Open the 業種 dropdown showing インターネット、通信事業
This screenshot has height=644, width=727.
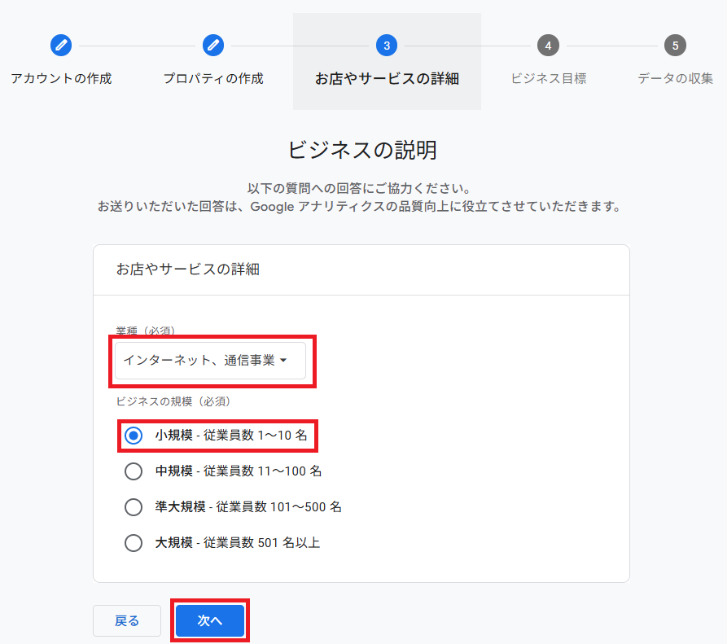pos(210,361)
